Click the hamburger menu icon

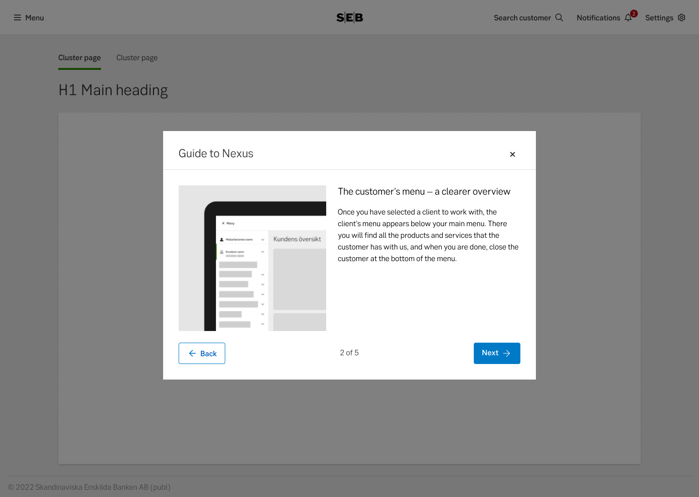click(17, 17)
